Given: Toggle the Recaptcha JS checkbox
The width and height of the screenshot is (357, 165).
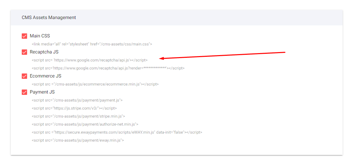Looking at the screenshot, I should [x=24, y=52].
